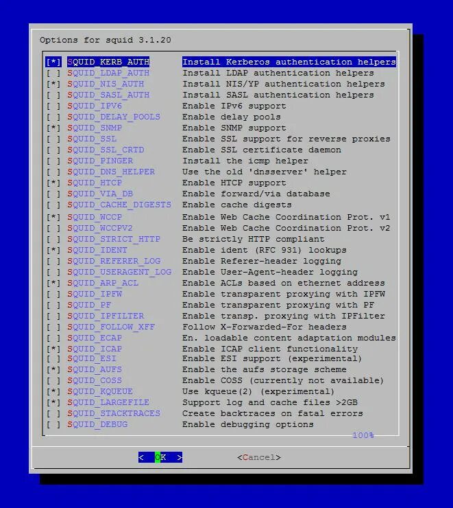Check the SQUID_SASL_AUTH box

(53, 95)
